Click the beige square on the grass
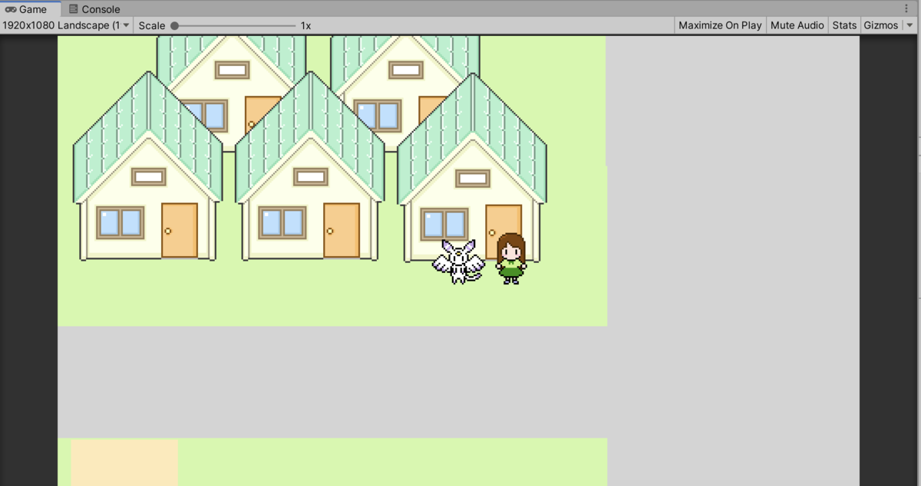The image size is (921, 486). tap(124, 462)
